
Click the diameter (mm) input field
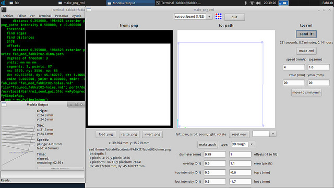click(x=214, y=155)
